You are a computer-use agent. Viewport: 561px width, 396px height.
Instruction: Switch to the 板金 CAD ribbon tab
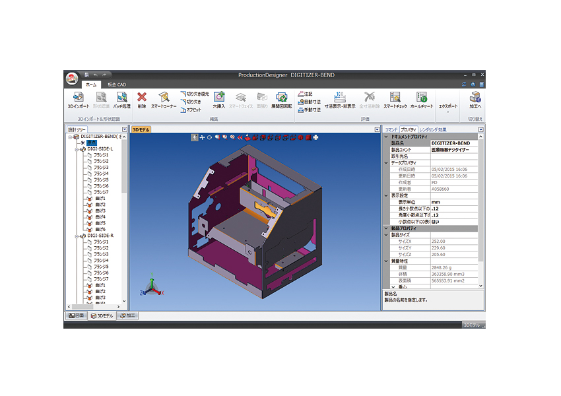pos(117,85)
